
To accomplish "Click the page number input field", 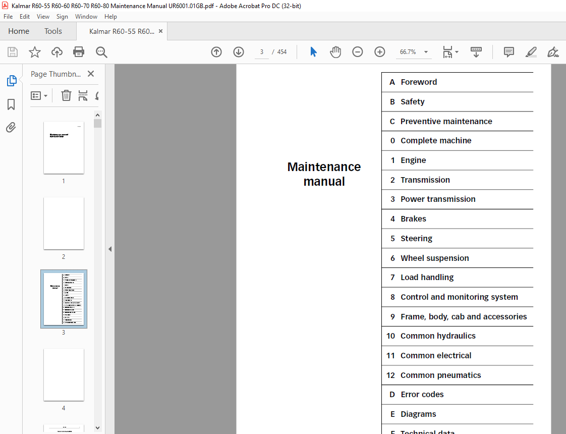I will (x=262, y=52).
